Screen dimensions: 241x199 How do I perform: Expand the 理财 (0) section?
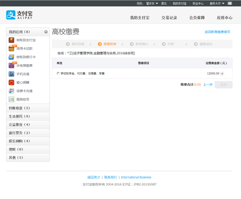[x=28, y=149]
